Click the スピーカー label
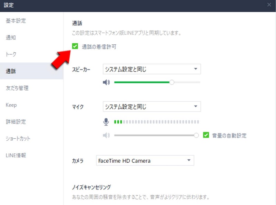The height and width of the screenshot is (205, 276). pos(81,69)
